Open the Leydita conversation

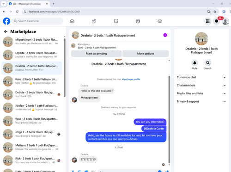coord(31,55)
